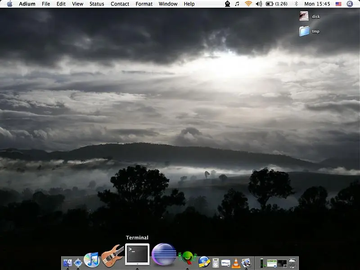Open the Wi-Fi status menu
The height and width of the screenshot is (270, 360).
point(248,4)
